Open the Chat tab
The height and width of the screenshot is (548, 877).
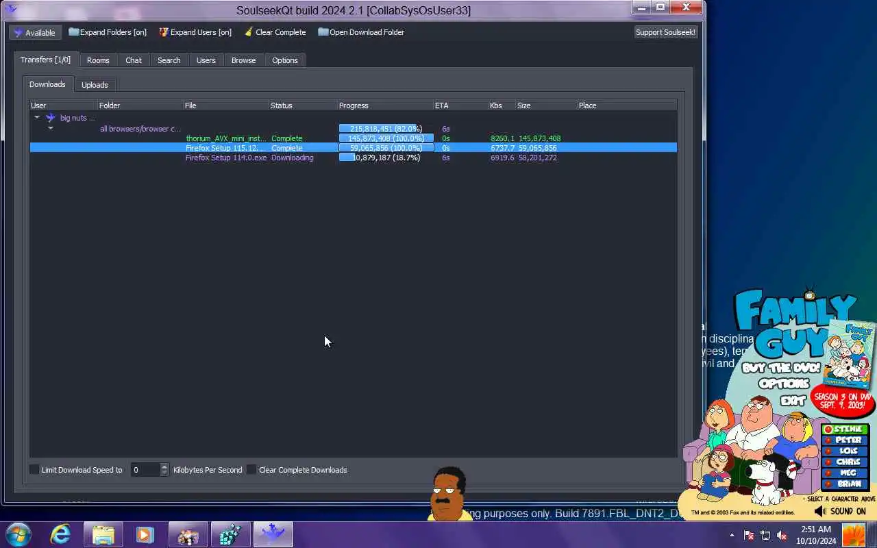[x=134, y=60]
